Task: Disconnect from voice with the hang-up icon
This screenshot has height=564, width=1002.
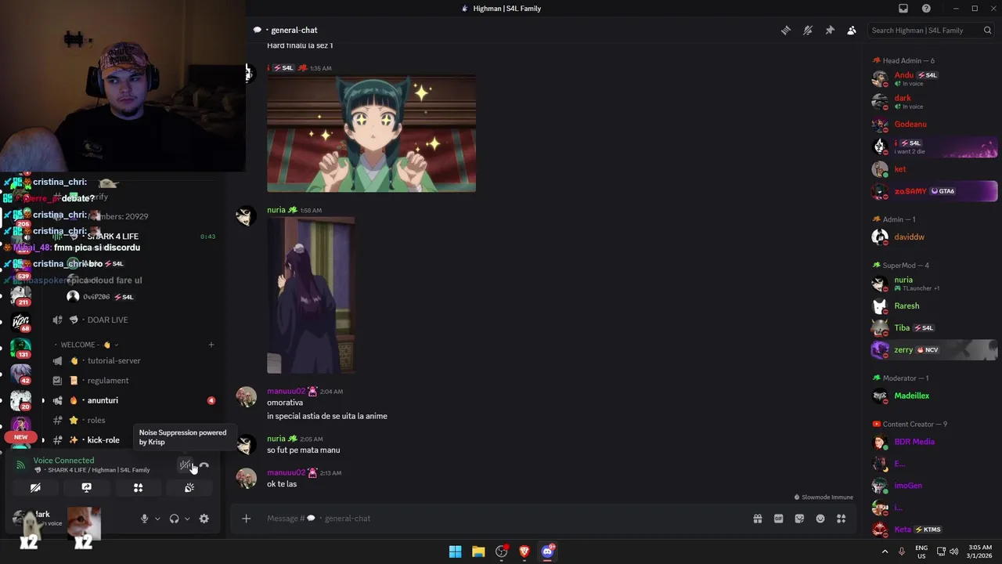Action: [204, 465]
